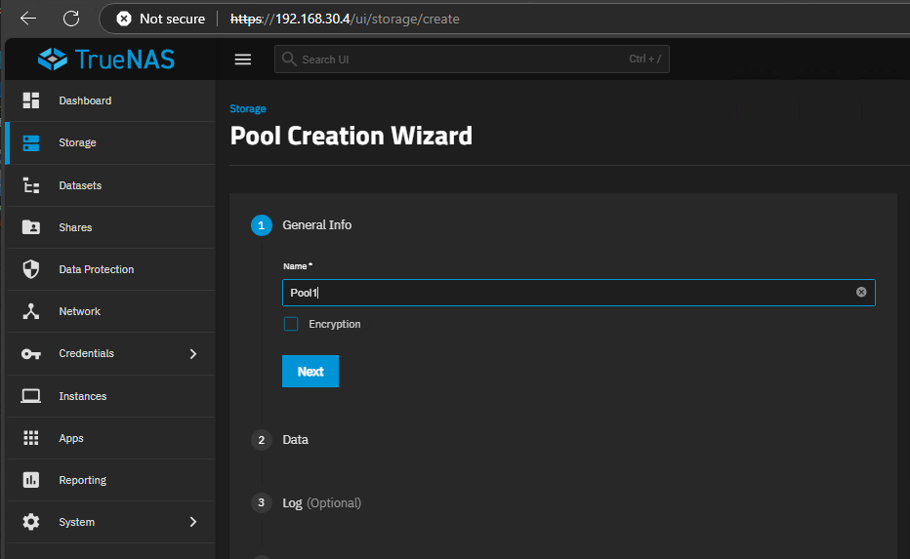Open the Shares folder icon
The image size is (910, 559).
tap(31, 227)
